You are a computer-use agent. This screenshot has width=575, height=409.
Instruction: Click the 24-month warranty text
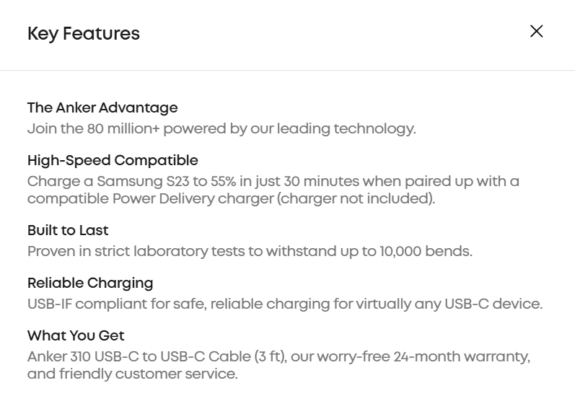click(462, 356)
